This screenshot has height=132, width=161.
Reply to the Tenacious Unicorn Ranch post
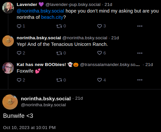(x=19, y=53)
